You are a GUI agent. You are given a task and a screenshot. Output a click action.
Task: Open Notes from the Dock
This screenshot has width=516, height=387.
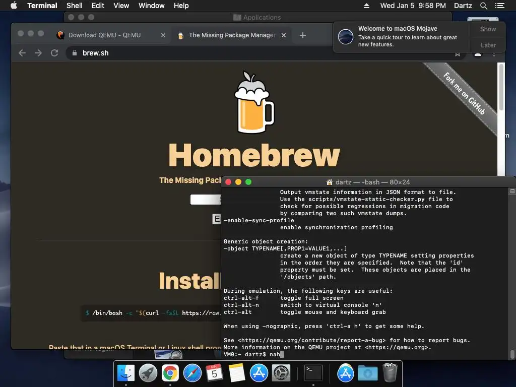click(237, 373)
